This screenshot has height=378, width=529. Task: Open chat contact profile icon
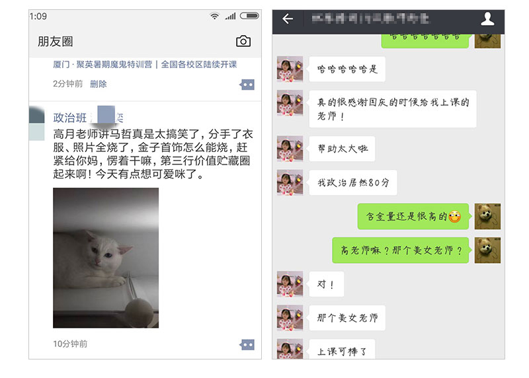(x=487, y=19)
